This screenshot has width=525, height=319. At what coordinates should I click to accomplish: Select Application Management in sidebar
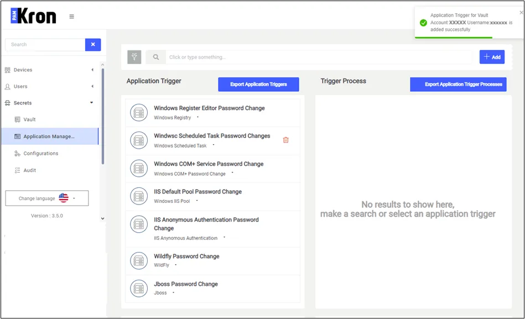coord(50,136)
